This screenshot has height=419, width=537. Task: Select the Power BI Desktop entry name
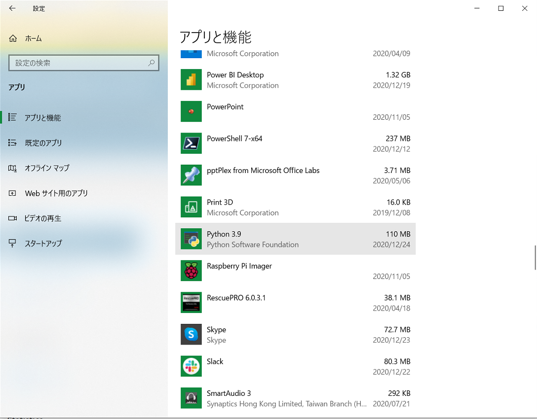point(235,75)
